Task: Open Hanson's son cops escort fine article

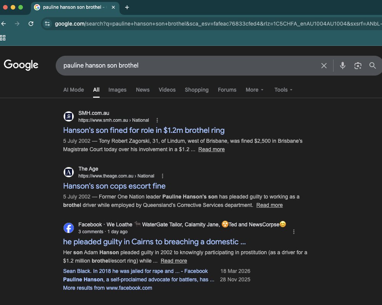Action: tap(114, 186)
